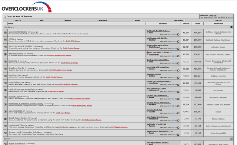Open moderator Ace Modder's profile in Optical Storage row
This screenshot has height=145, width=237.
[218, 90]
